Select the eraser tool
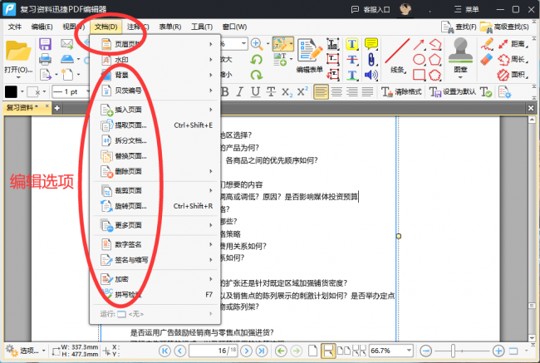The height and width of the screenshot is (363, 540). coord(487,59)
